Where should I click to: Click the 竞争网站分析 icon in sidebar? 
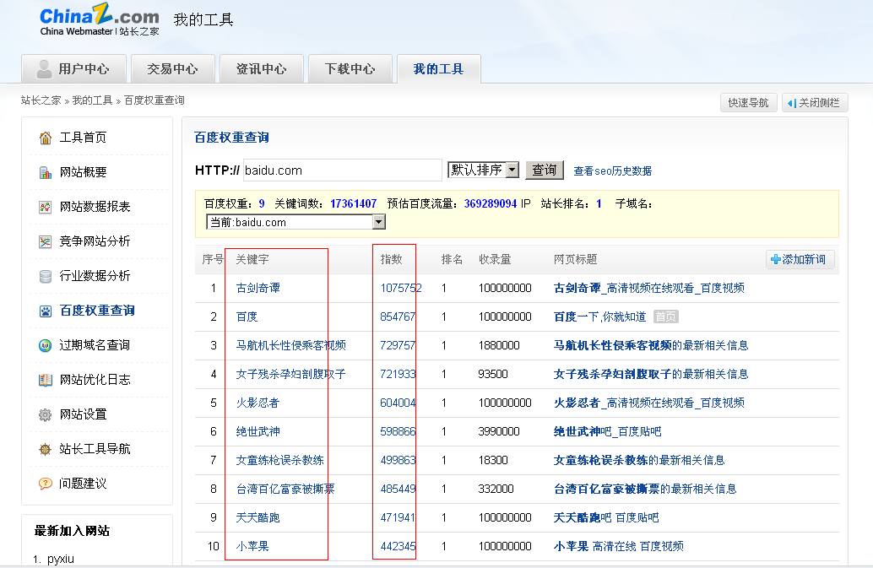coord(46,241)
